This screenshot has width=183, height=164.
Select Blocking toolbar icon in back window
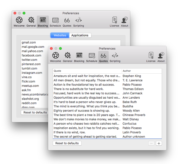tap(43, 22)
